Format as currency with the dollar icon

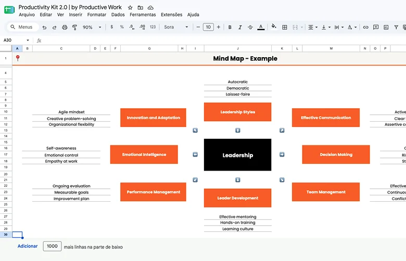coord(111,27)
